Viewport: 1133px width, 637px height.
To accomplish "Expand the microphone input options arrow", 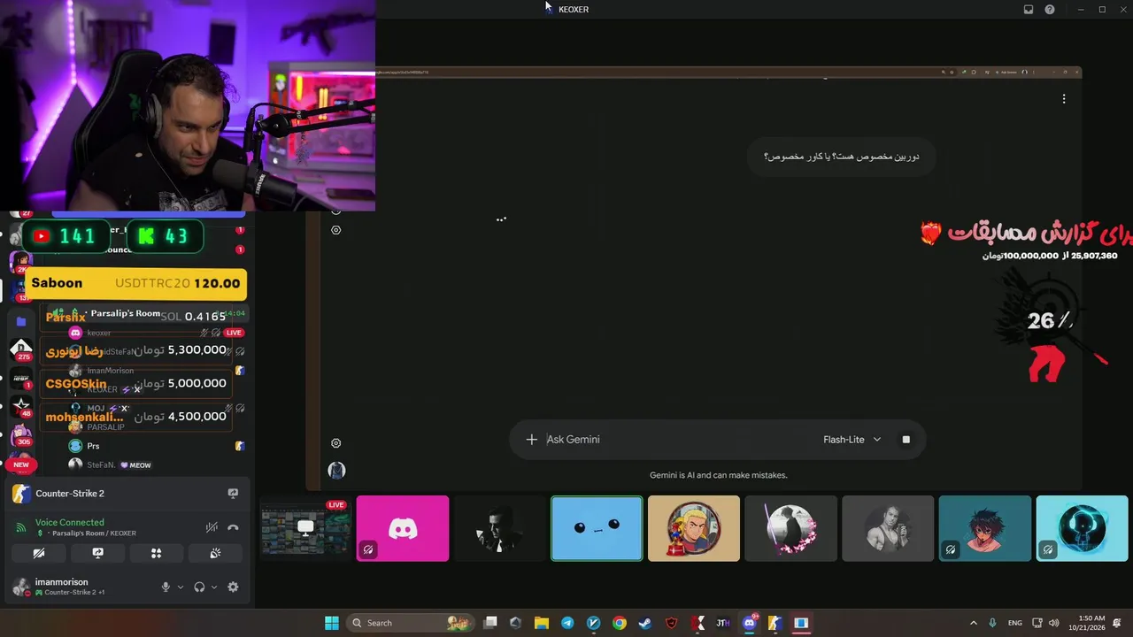I will point(181,587).
